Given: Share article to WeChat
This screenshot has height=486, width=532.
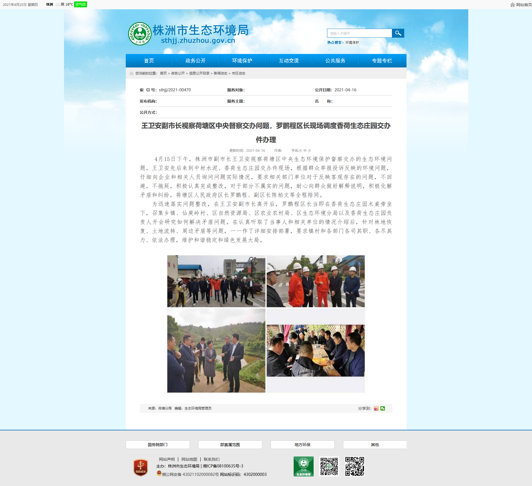Looking at the screenshot, I should [x=383, y=408].
